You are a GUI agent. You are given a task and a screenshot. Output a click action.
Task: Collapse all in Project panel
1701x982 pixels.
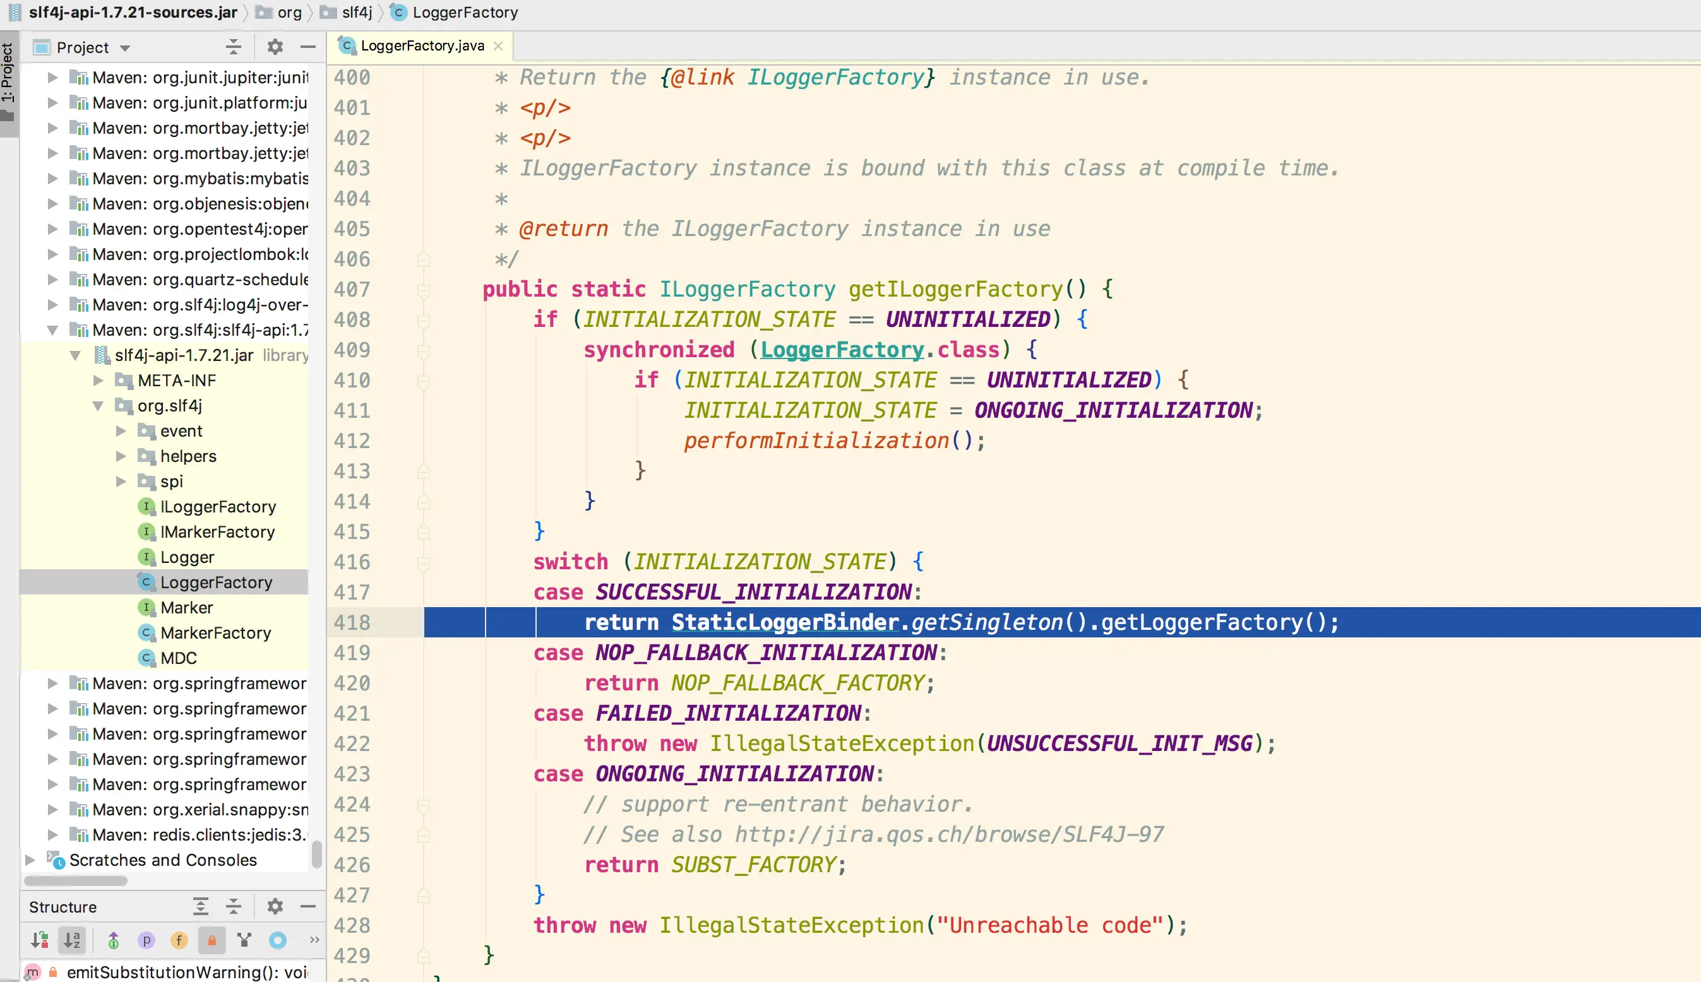coord(234,47)
